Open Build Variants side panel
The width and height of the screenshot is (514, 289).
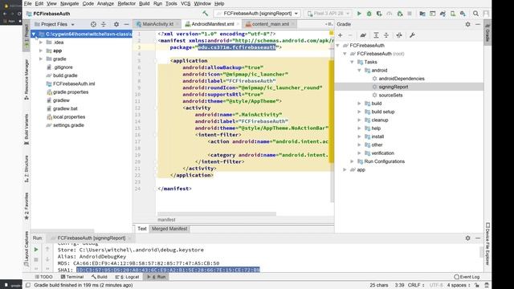(27, 129)
